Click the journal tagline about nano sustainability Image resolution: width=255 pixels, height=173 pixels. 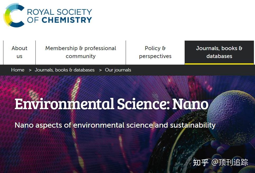point(115,125)
